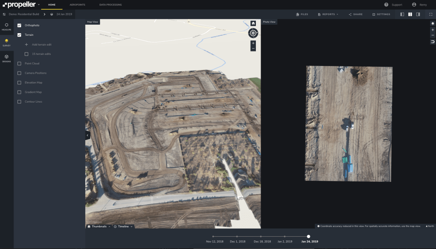Screen dimensions: 436x249
Task: Enable the Point Cloud layer
Action: click(x=19, y=63)
